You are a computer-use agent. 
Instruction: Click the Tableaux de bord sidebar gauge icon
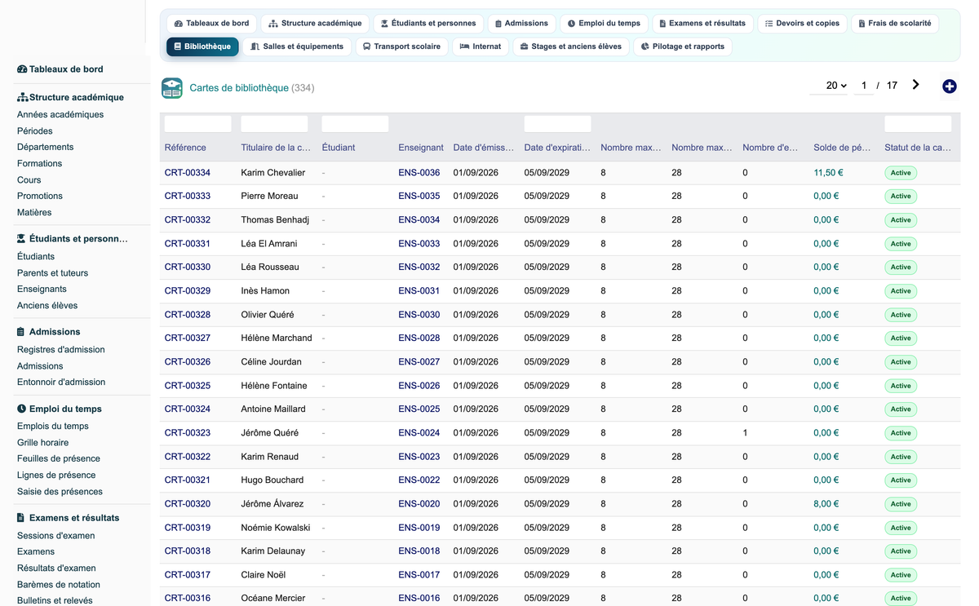(22, 69)
